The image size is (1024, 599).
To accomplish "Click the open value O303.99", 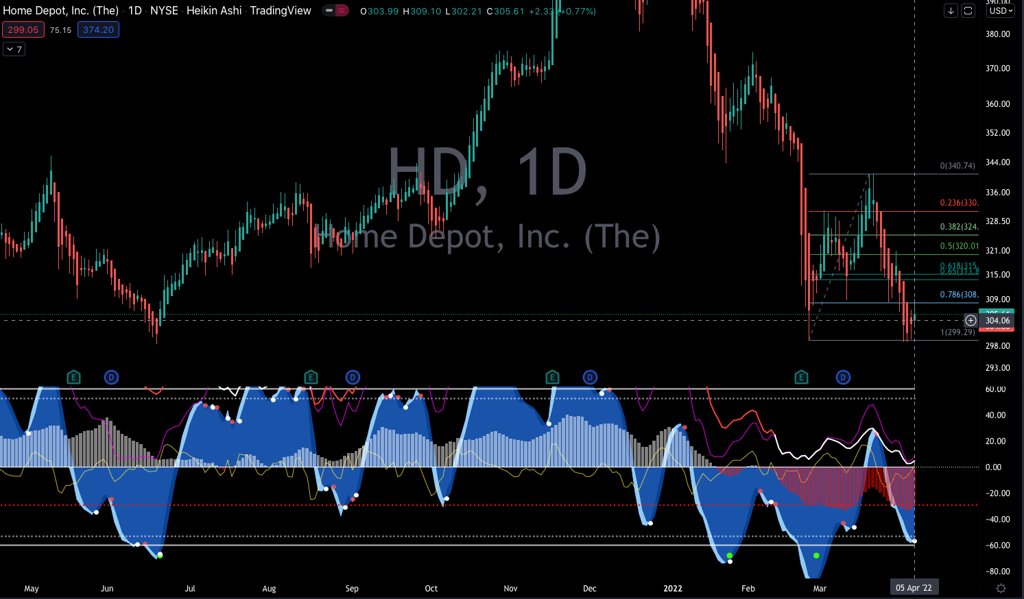I will click(379, 12).
